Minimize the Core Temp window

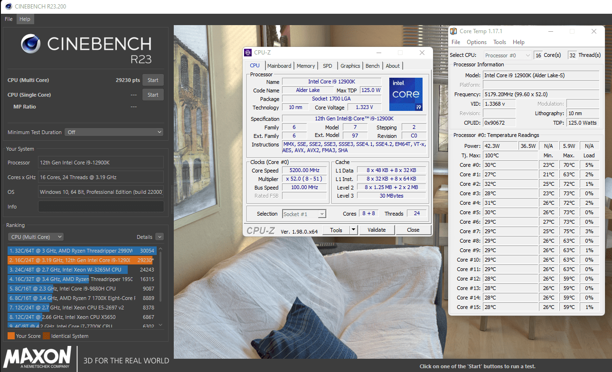[x=551, y=31]
